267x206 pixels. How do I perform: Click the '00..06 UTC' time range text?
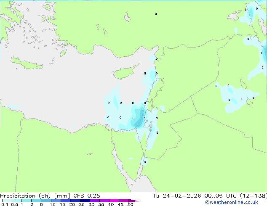[221, 196]
